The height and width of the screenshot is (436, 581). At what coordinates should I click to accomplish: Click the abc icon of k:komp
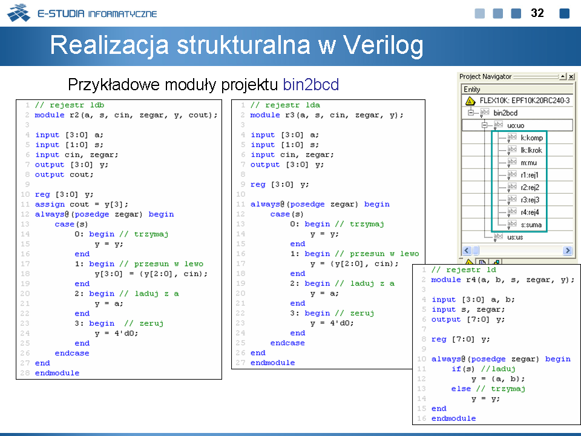pos(512,137)
